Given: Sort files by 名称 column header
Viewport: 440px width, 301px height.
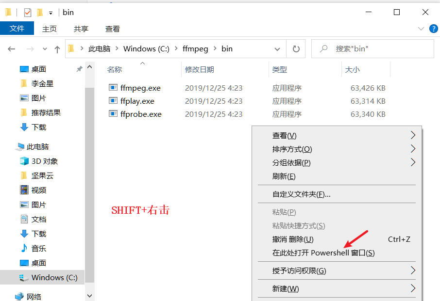Looking at the screenshot, I should (x=114, y=69).
